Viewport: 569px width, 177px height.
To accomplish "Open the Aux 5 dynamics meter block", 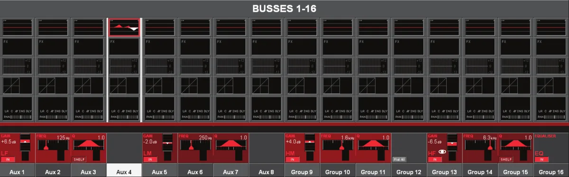I will pos(160,67).
